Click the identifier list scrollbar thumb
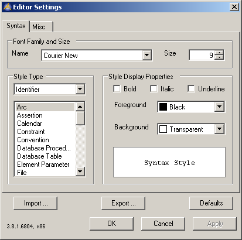The height and width of the screenshot is (240, 242). click(80, 118)
